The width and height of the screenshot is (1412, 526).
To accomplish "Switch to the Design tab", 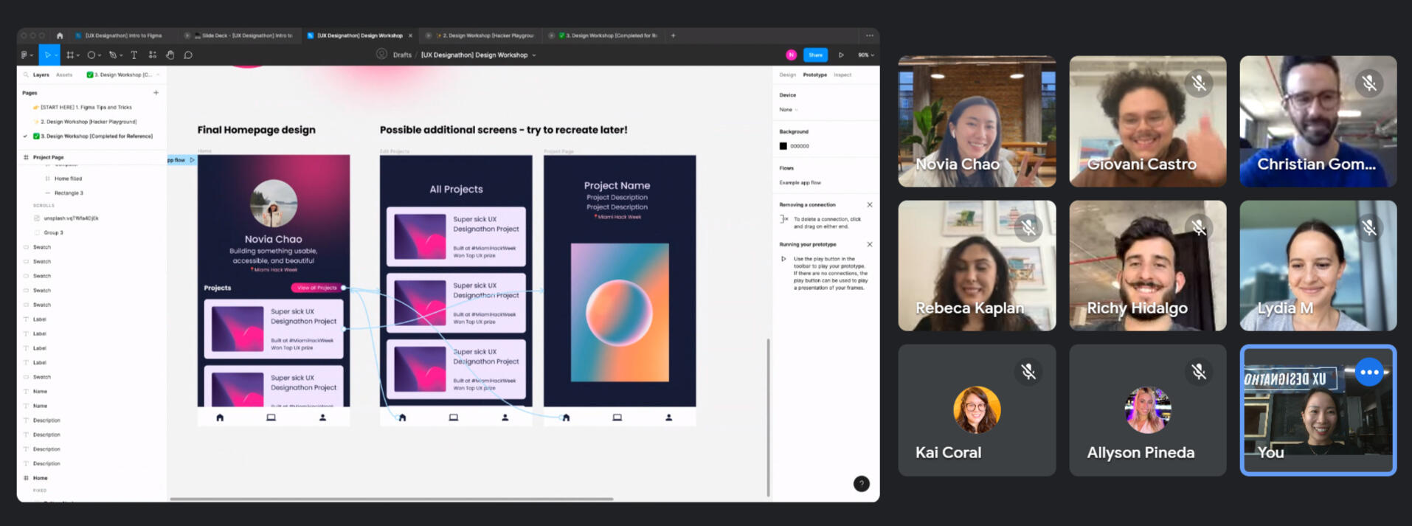I will [788, 75].
